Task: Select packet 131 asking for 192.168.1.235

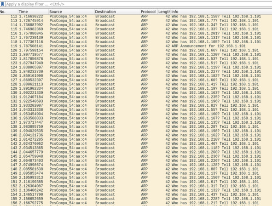Action: click(x=136, y=97)
